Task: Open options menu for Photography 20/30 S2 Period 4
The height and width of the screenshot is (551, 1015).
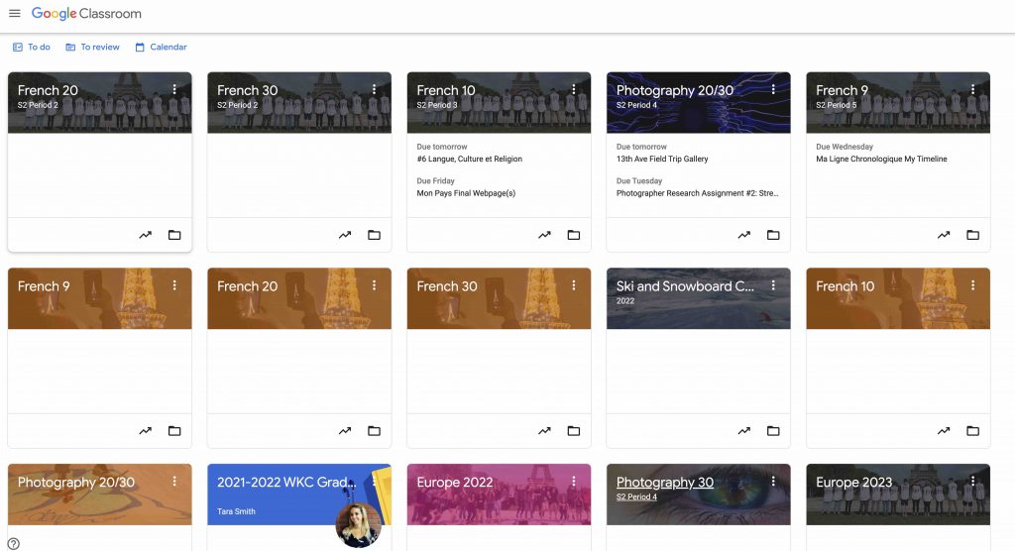Action: point(773,89)
